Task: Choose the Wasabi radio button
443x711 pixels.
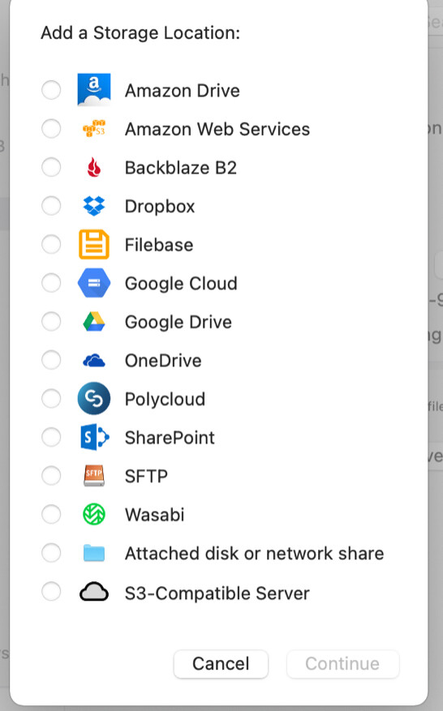Action: pyautogui.click(x=51, y=514)
